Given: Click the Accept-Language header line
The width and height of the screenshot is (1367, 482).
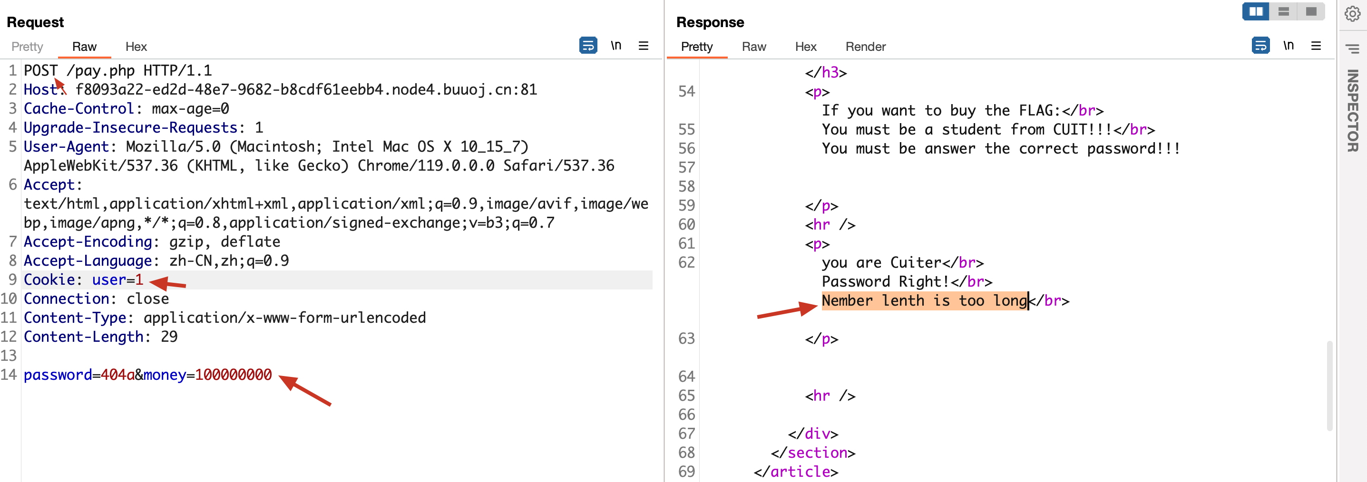Looking at the screenshot, I should [156, 261].
